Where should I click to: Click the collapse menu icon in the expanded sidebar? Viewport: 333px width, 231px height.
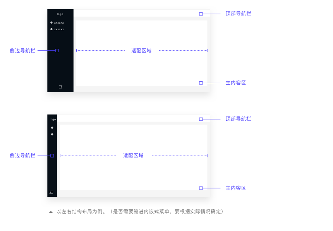pos(60,87)
